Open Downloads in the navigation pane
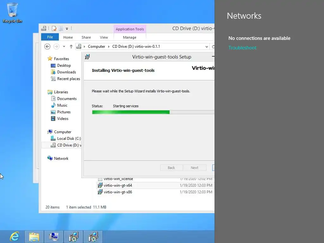The height and width of the screenshot is (243, 324). click(x=66, y=72)
